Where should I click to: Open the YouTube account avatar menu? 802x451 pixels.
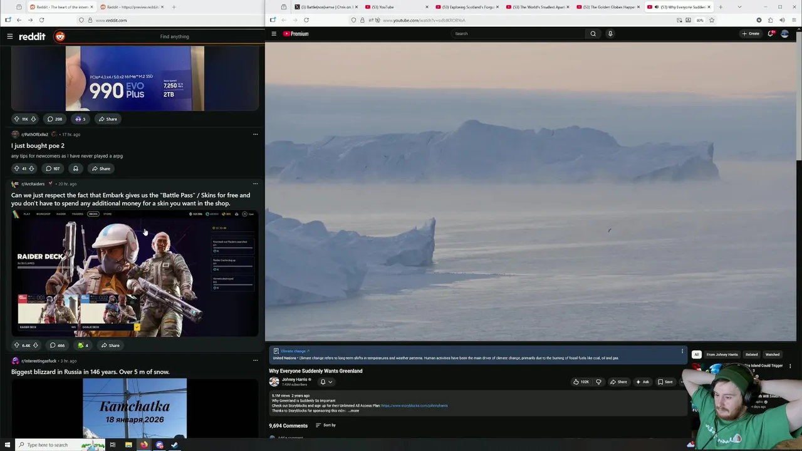click(x=784, y=34)
